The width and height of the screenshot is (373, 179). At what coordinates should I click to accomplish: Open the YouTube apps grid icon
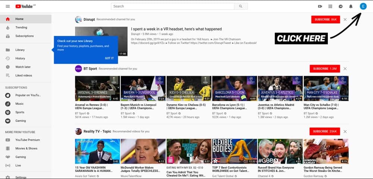pos(330,6)
